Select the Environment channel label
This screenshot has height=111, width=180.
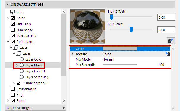point(26,89)
